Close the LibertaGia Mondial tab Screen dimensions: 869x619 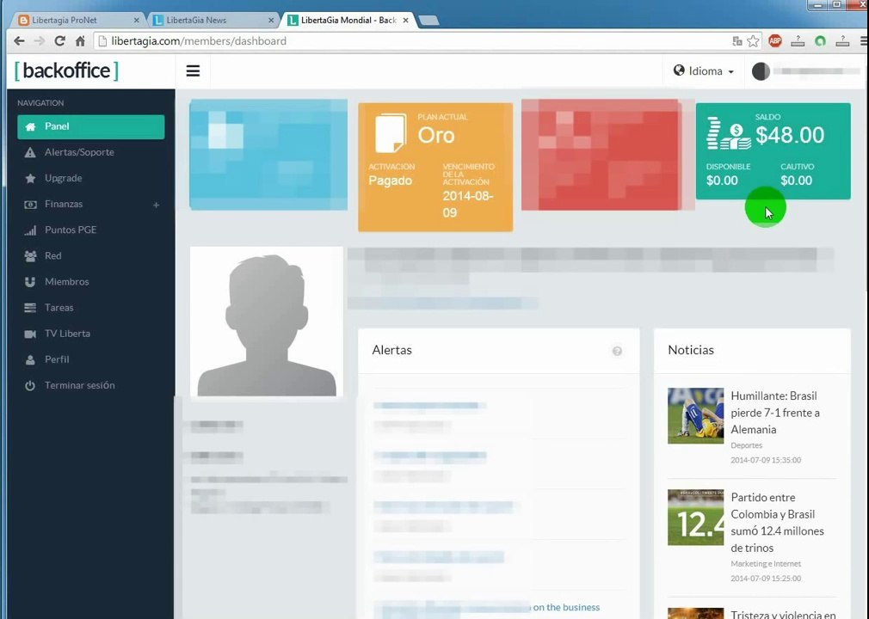(x=406, y=20)
